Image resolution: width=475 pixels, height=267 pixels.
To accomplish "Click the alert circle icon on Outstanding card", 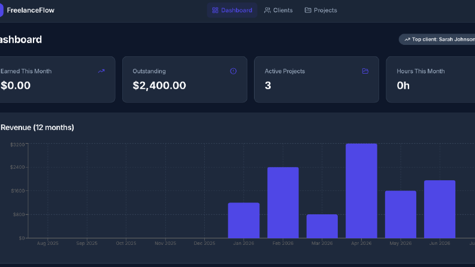I will 233,71.
